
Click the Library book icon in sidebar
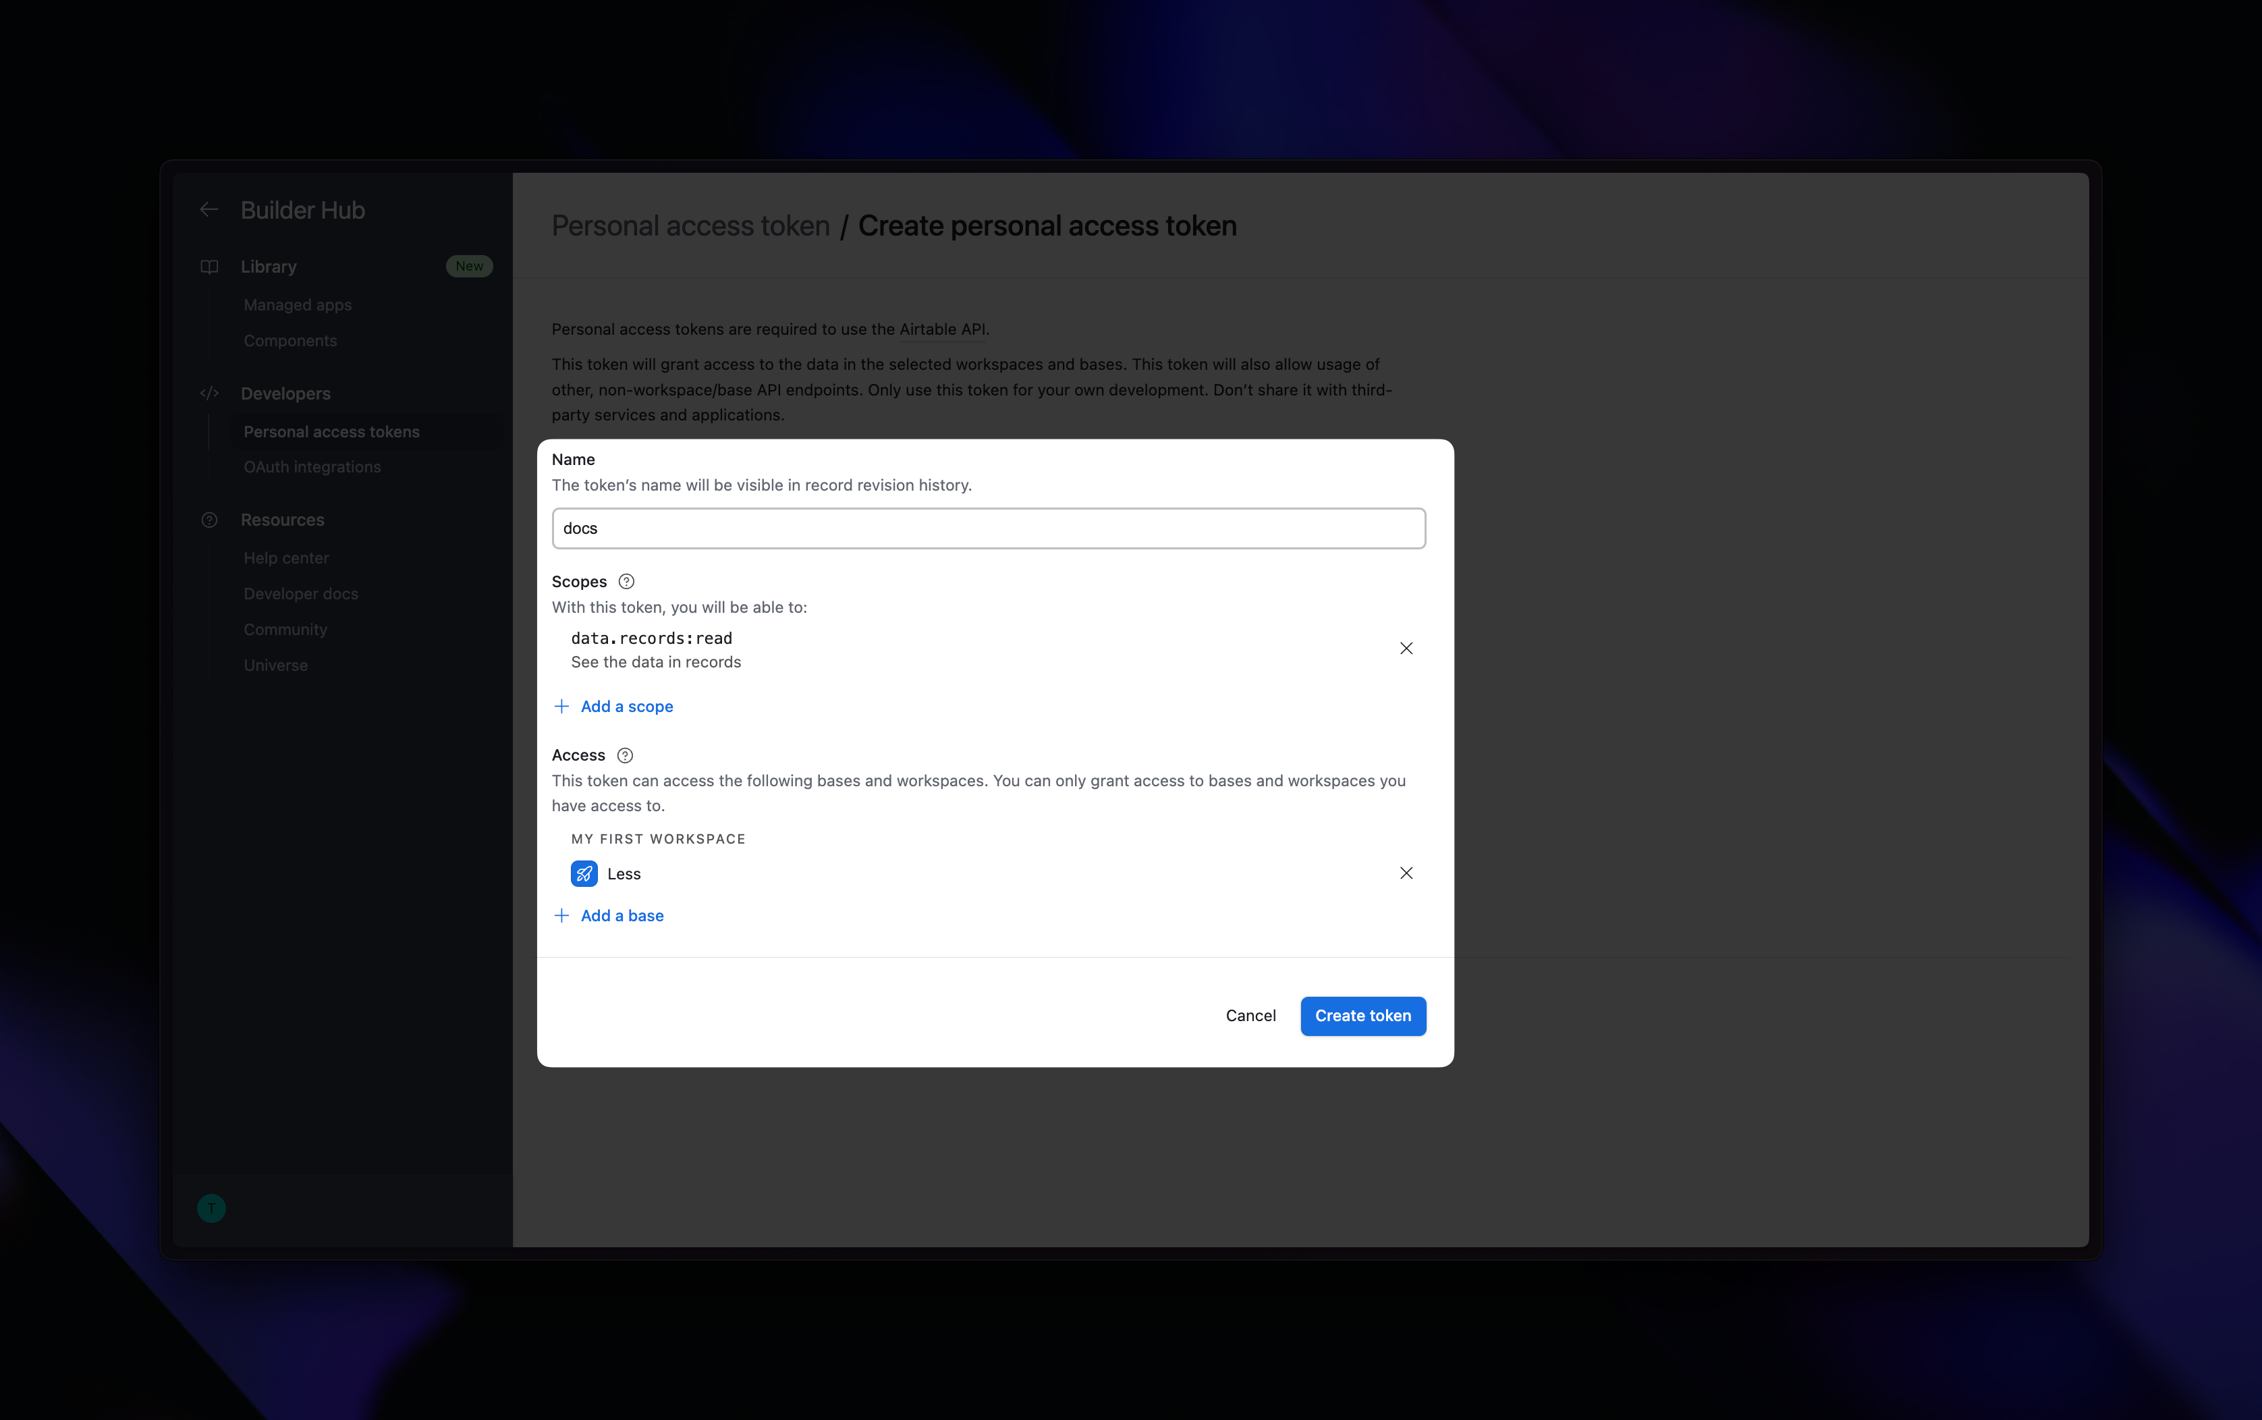tap(209, 267)
